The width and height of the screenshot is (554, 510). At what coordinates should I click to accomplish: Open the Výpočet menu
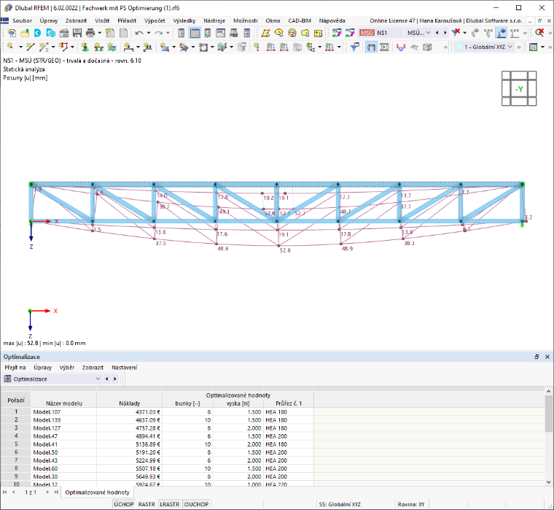click(x=155, y=20)
